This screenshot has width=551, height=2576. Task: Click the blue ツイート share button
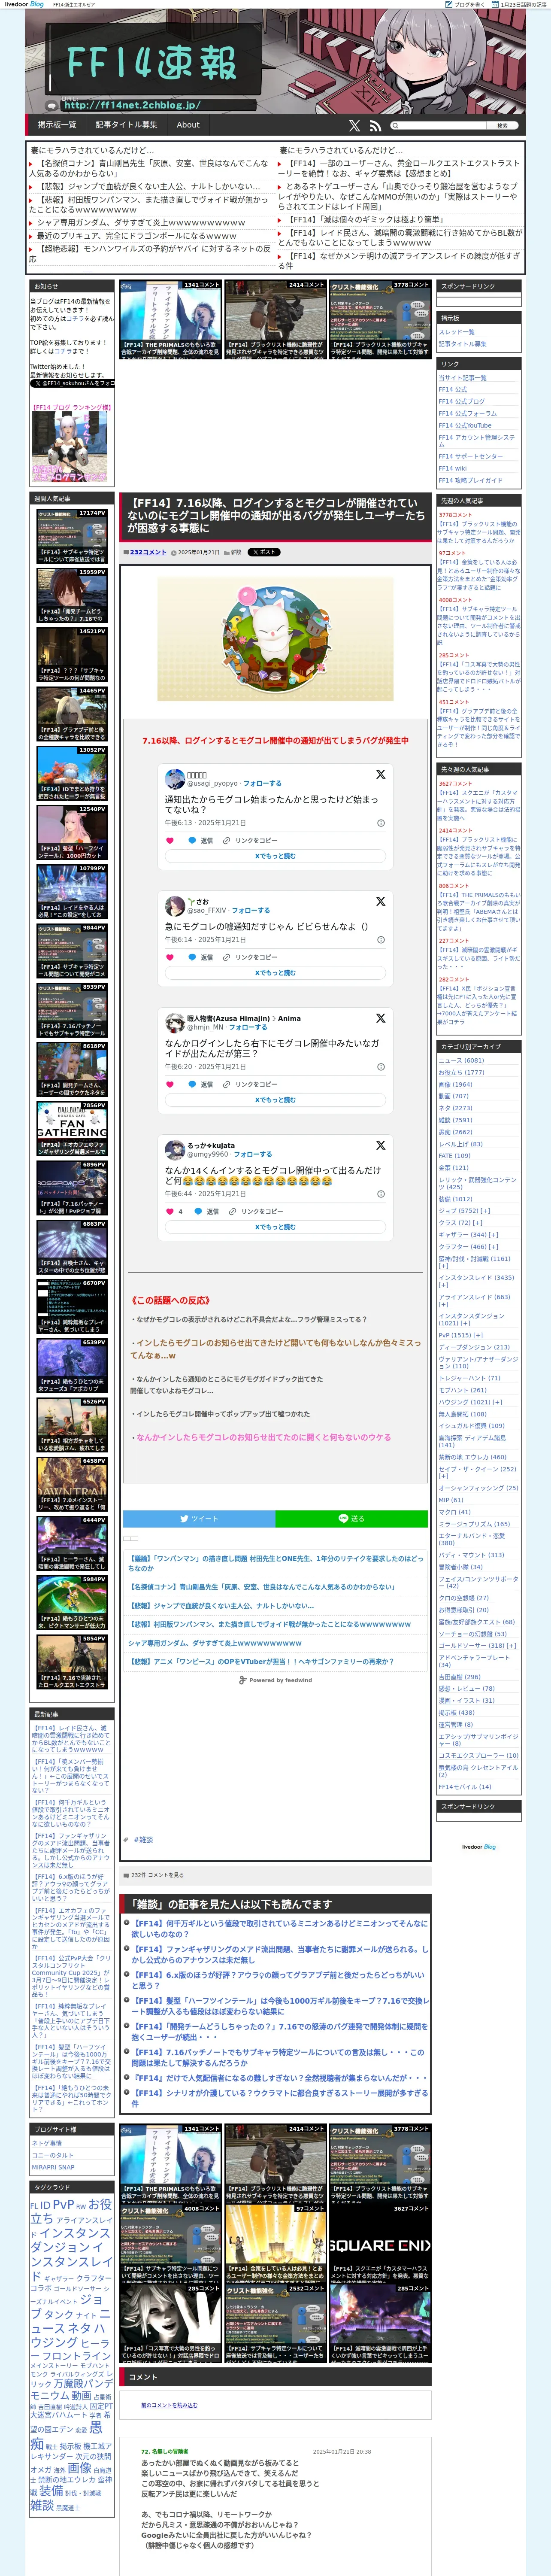pos(199,1518)
